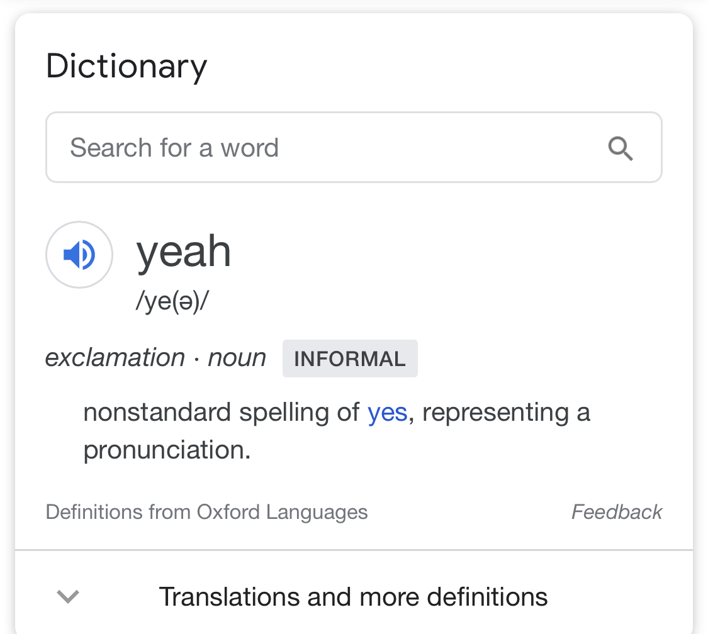Click the word "pronunciation." in the definition
The width and height of the screenshot is (708, 634).
coord(167,450)
